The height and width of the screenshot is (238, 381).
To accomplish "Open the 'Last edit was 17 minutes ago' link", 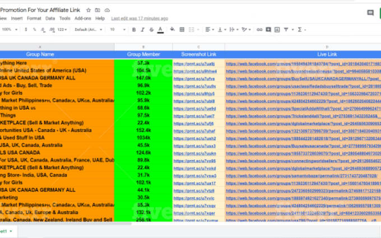I will tap(140, 18).
